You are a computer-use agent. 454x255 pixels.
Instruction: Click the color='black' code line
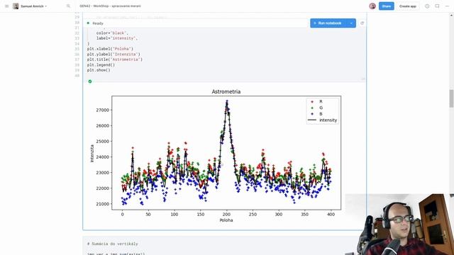pyautogui.click(x=112, y=33)
